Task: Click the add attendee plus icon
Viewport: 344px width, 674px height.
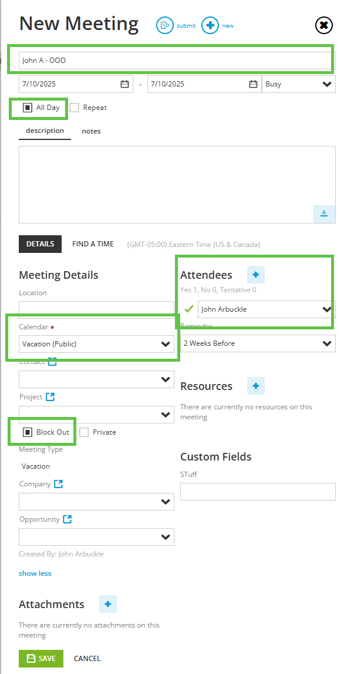Action: [256, 275]
